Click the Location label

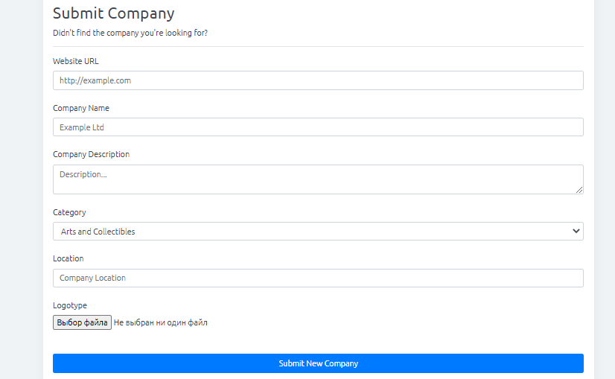pos(68,258)
